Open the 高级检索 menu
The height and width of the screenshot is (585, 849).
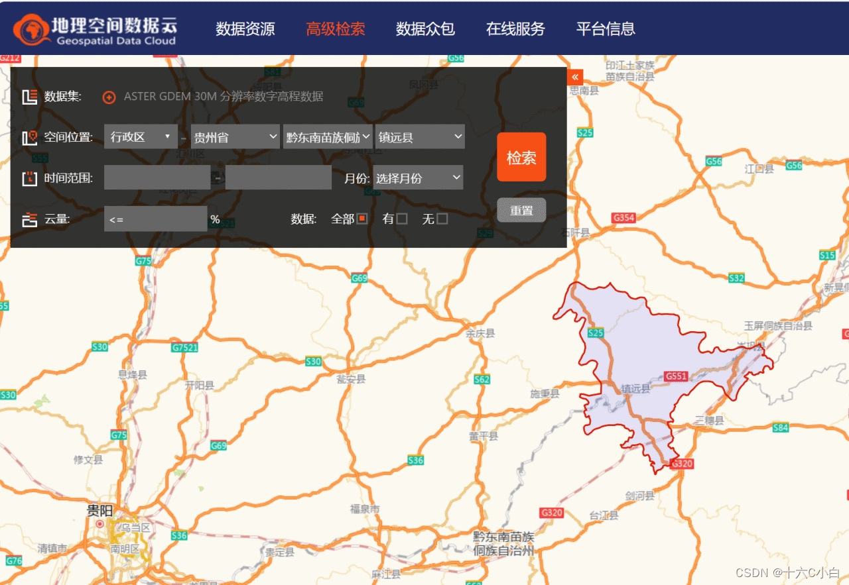(336, 29)
